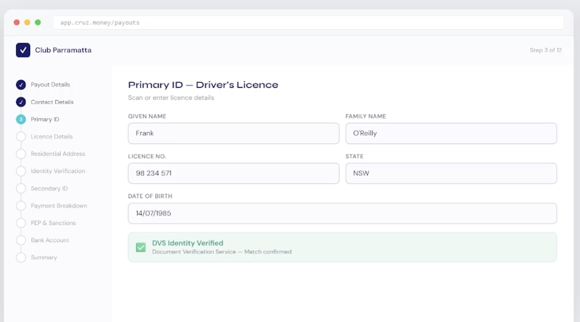Click the green maximize window button

(x=38, y=22)
